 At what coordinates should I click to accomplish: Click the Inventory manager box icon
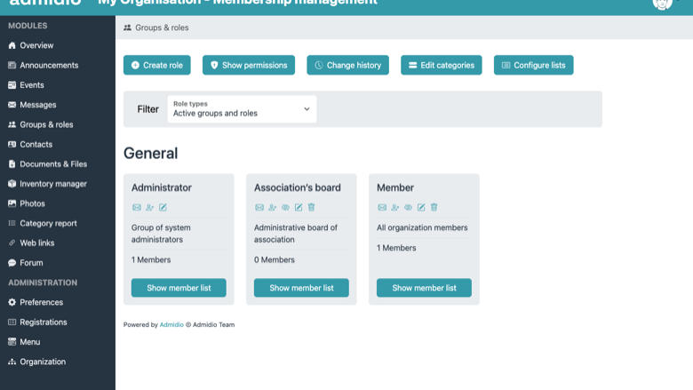12,184
